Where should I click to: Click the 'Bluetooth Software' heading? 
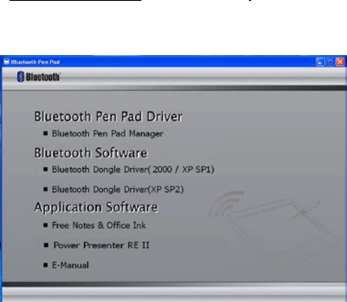pyautogui.click(x=91, y=153)
